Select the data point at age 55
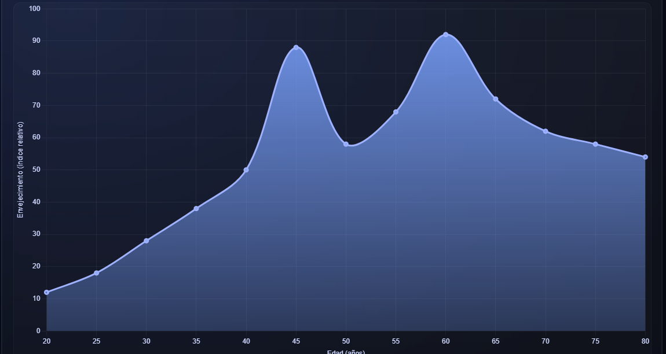 (396, 112)
